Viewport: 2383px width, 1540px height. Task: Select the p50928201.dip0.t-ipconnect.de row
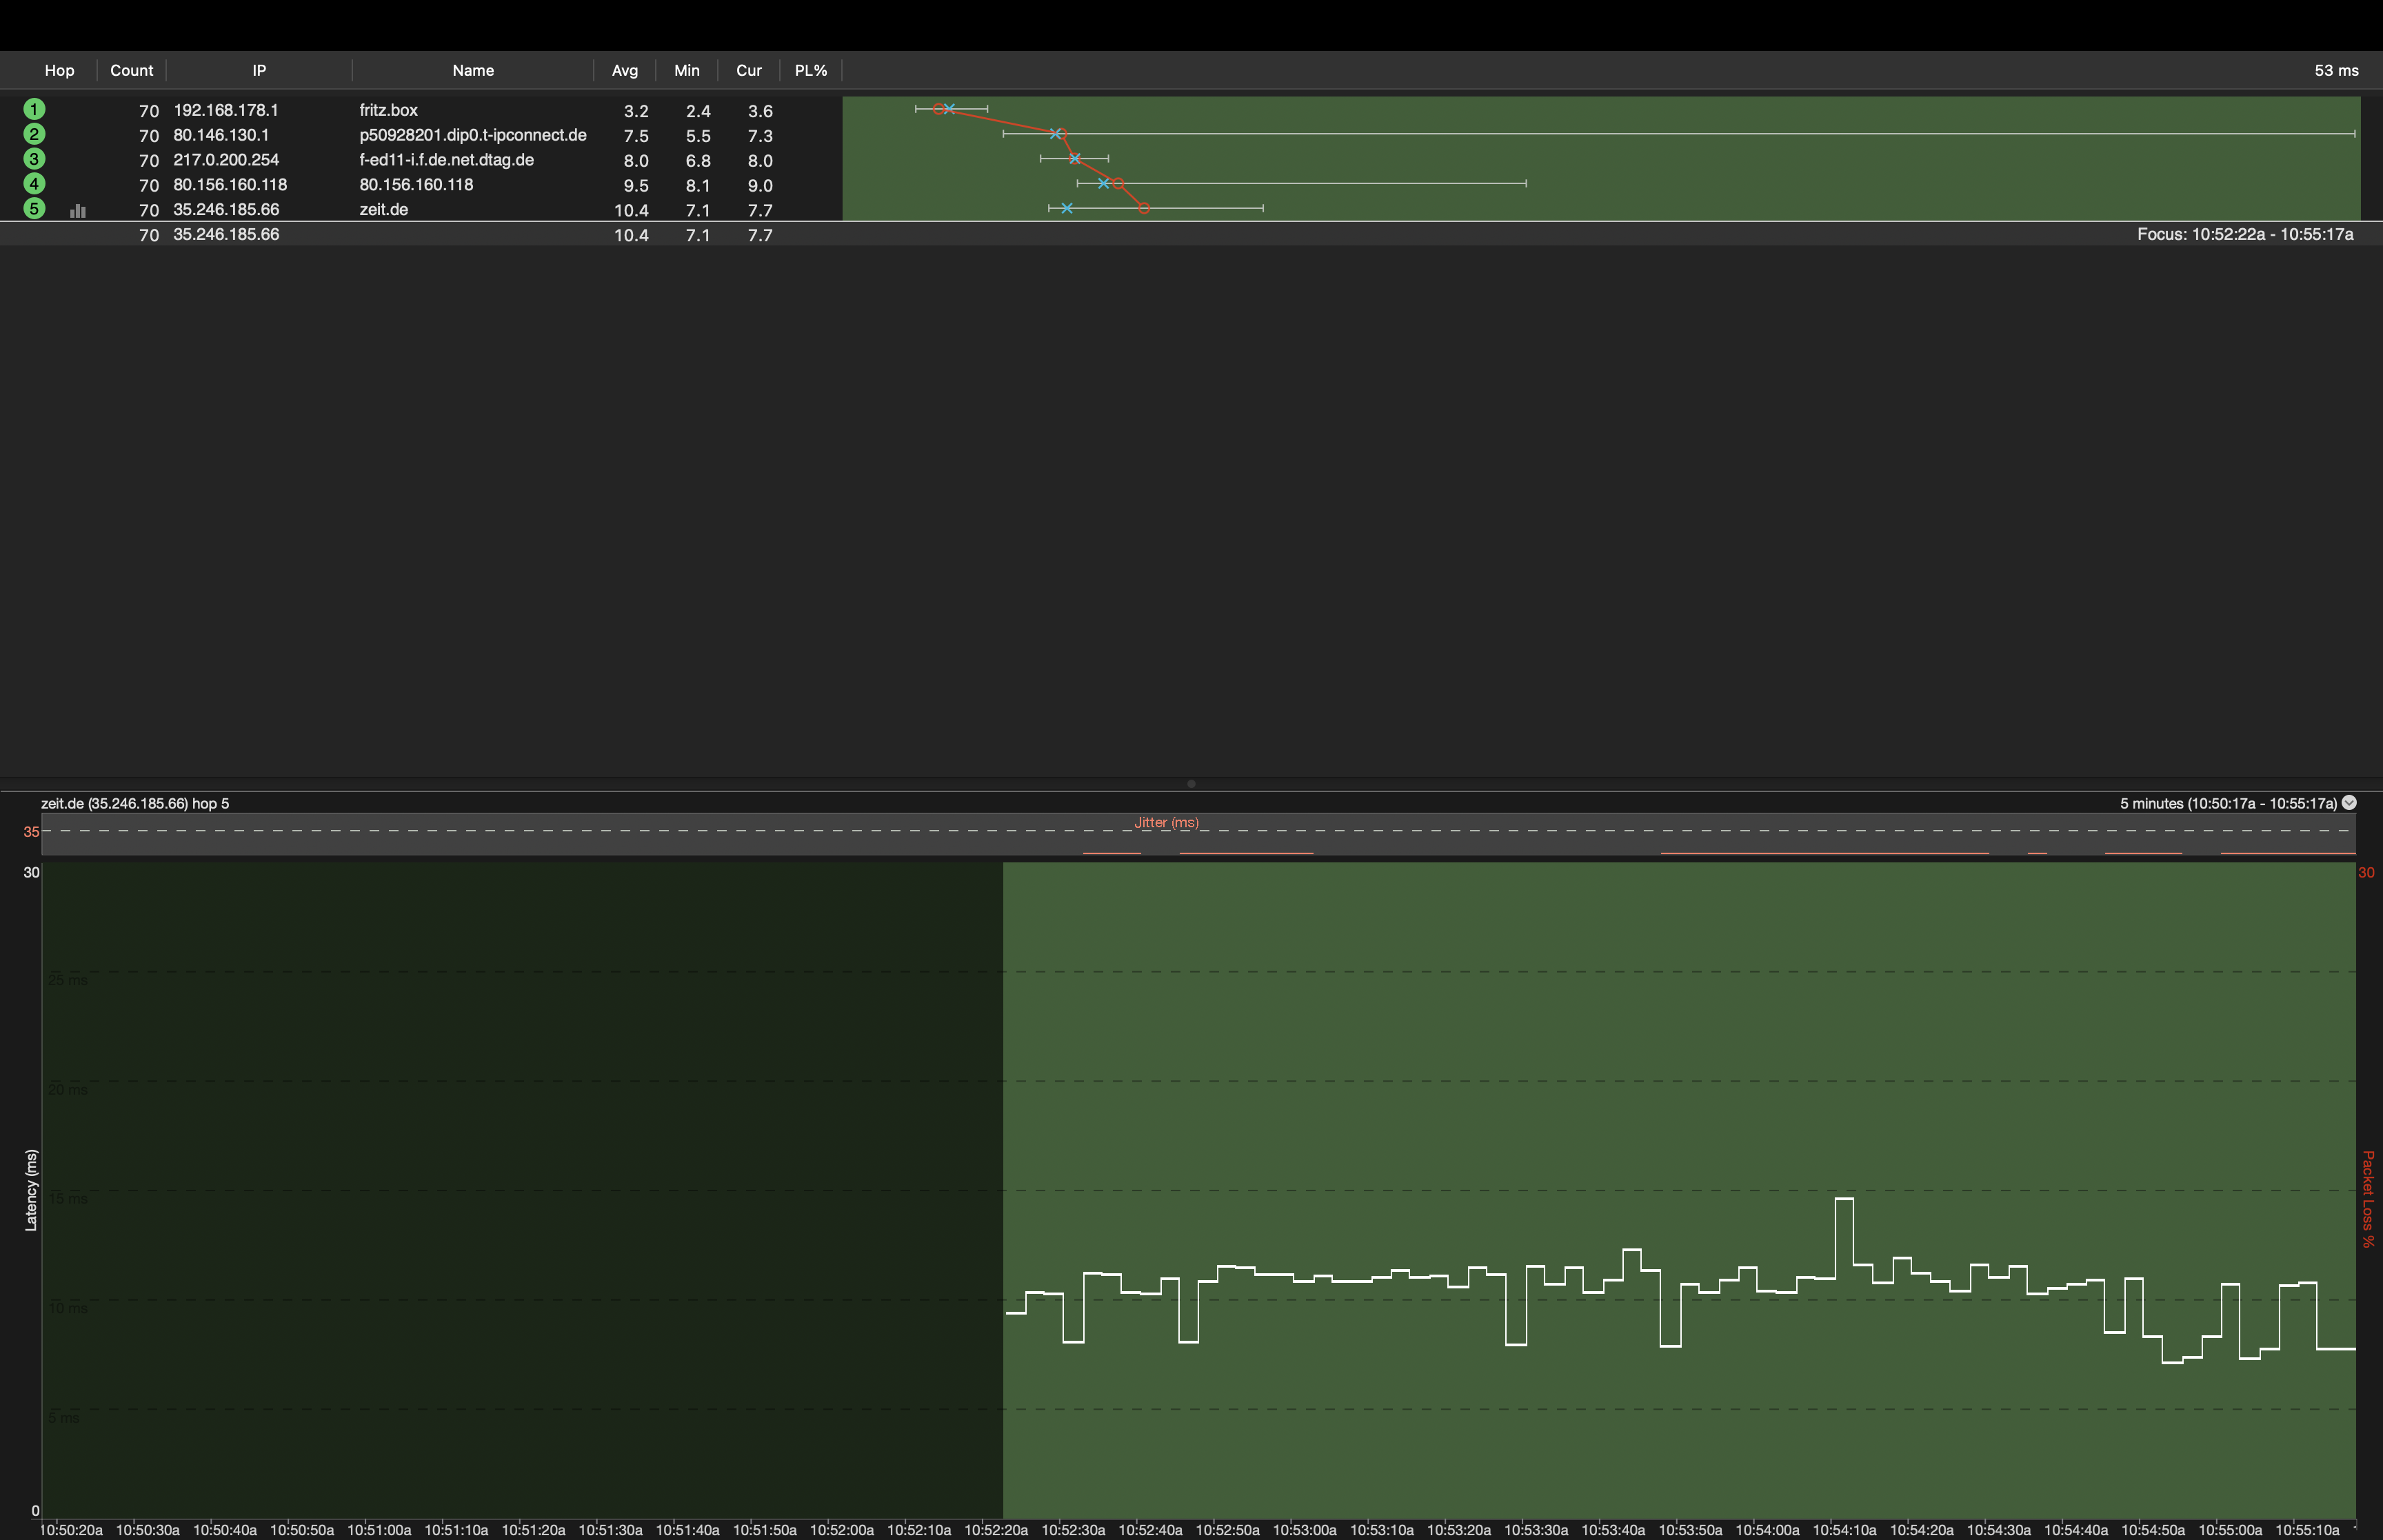[x=472, y=135]
